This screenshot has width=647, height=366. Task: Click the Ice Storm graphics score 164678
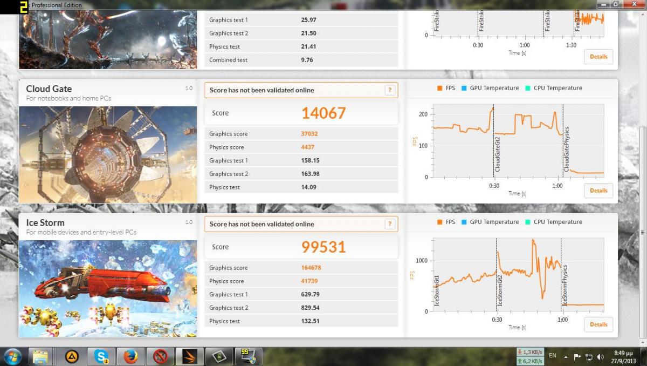(312, 268)
